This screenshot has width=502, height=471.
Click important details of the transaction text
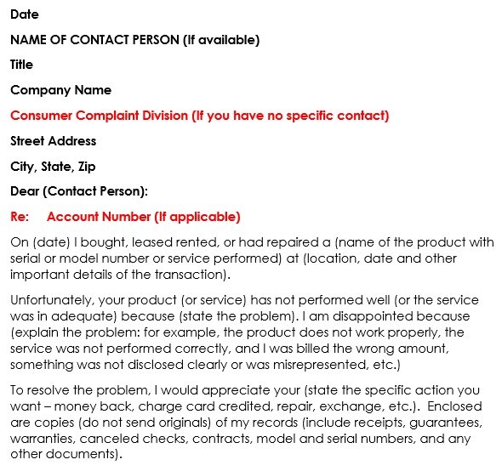120,275
